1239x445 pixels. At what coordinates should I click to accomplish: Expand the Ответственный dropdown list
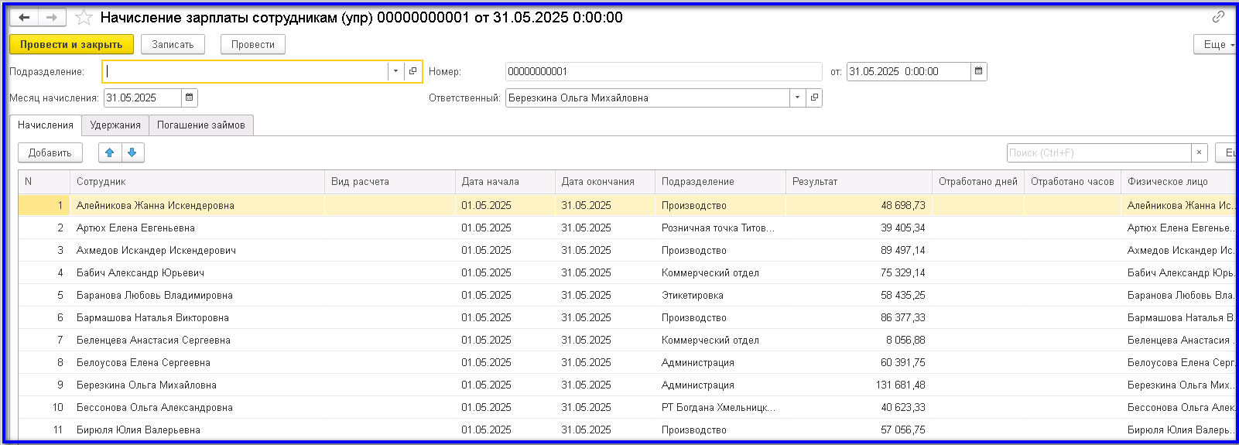[x=797, y=98]
